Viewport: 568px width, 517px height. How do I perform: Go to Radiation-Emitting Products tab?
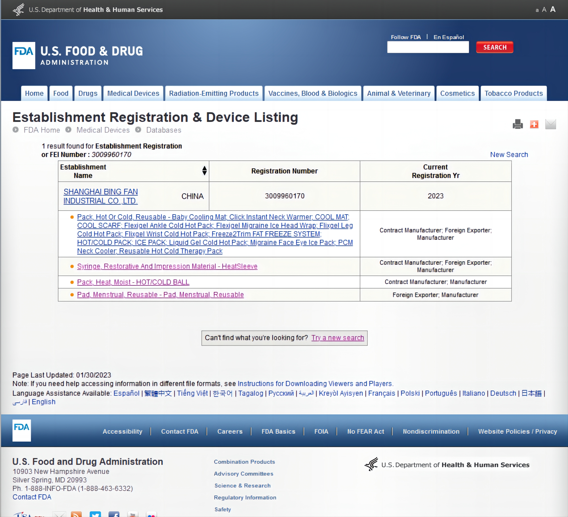click(x=214, y=93)
